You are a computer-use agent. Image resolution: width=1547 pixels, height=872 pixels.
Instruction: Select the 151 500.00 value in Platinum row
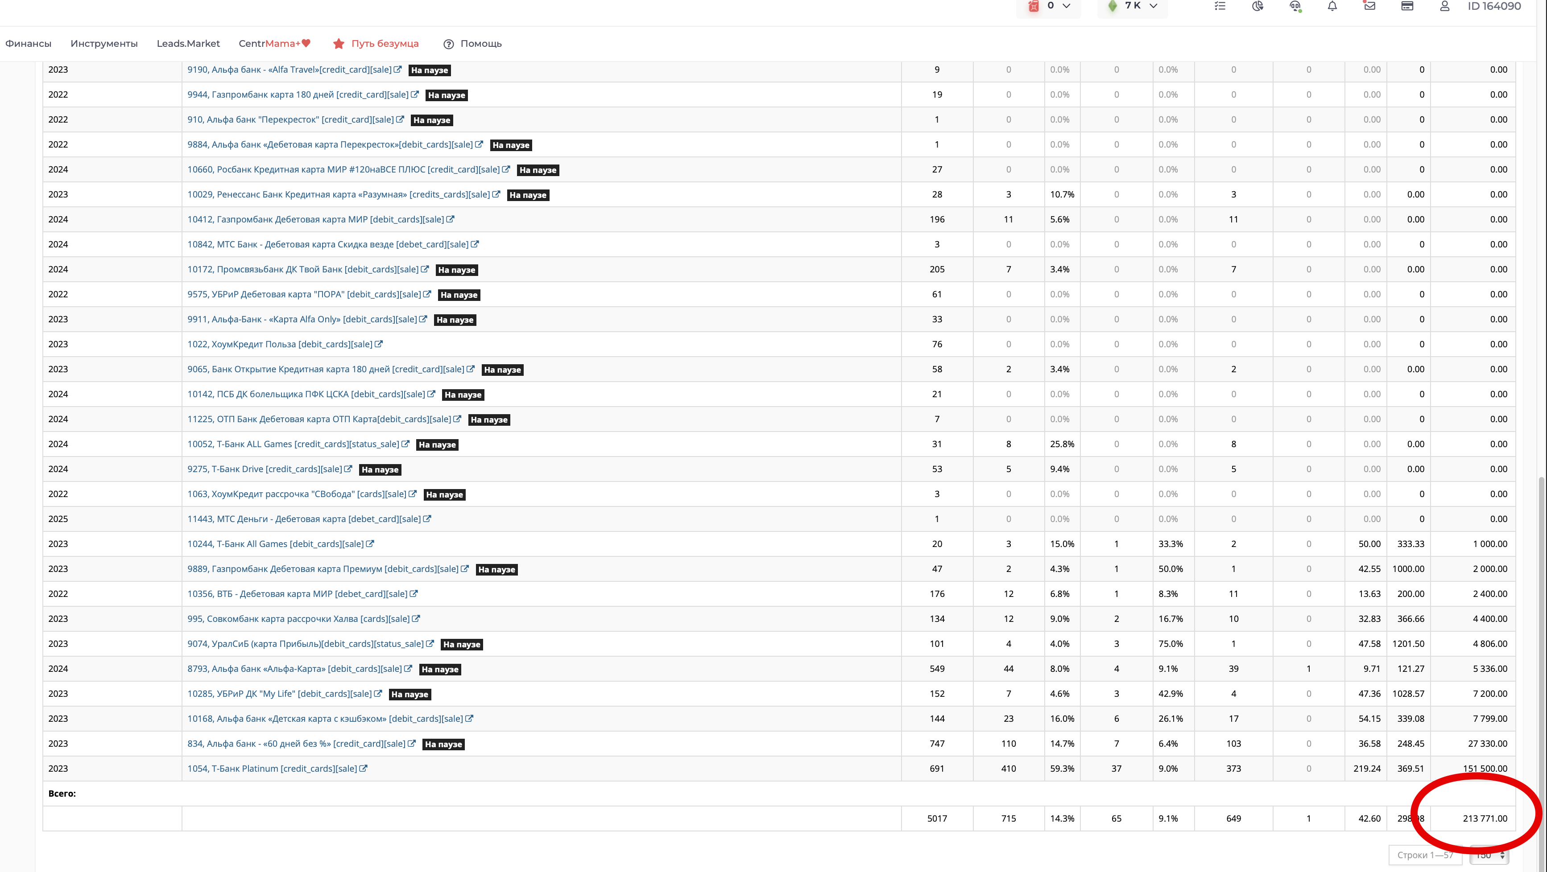coord(1485,768)
